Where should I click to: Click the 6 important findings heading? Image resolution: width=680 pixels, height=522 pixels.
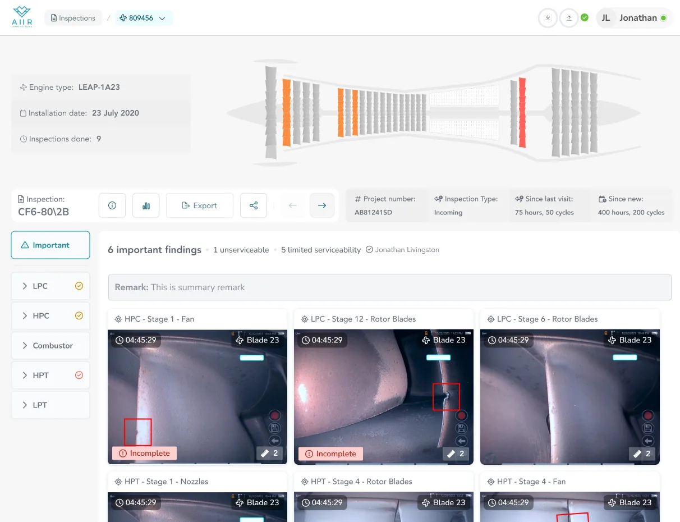tap(154, 250)
